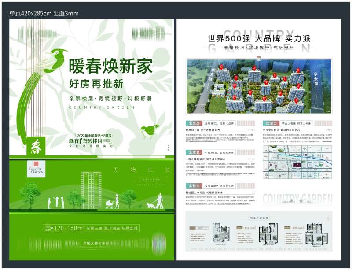Screen dimensions: 352x270
Task: Click the "万" character in the green band
Action: 116,170
